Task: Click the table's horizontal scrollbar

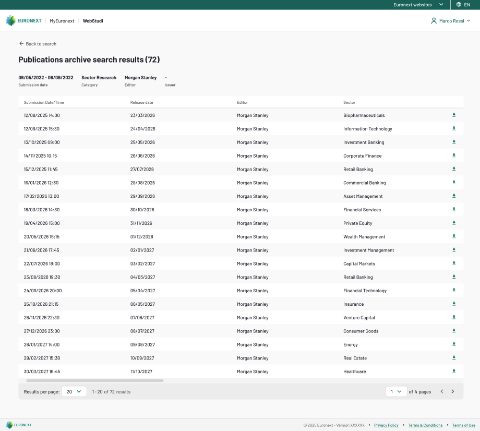Action: point(95,380)
